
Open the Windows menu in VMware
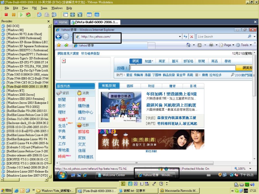tap(57, 8)
